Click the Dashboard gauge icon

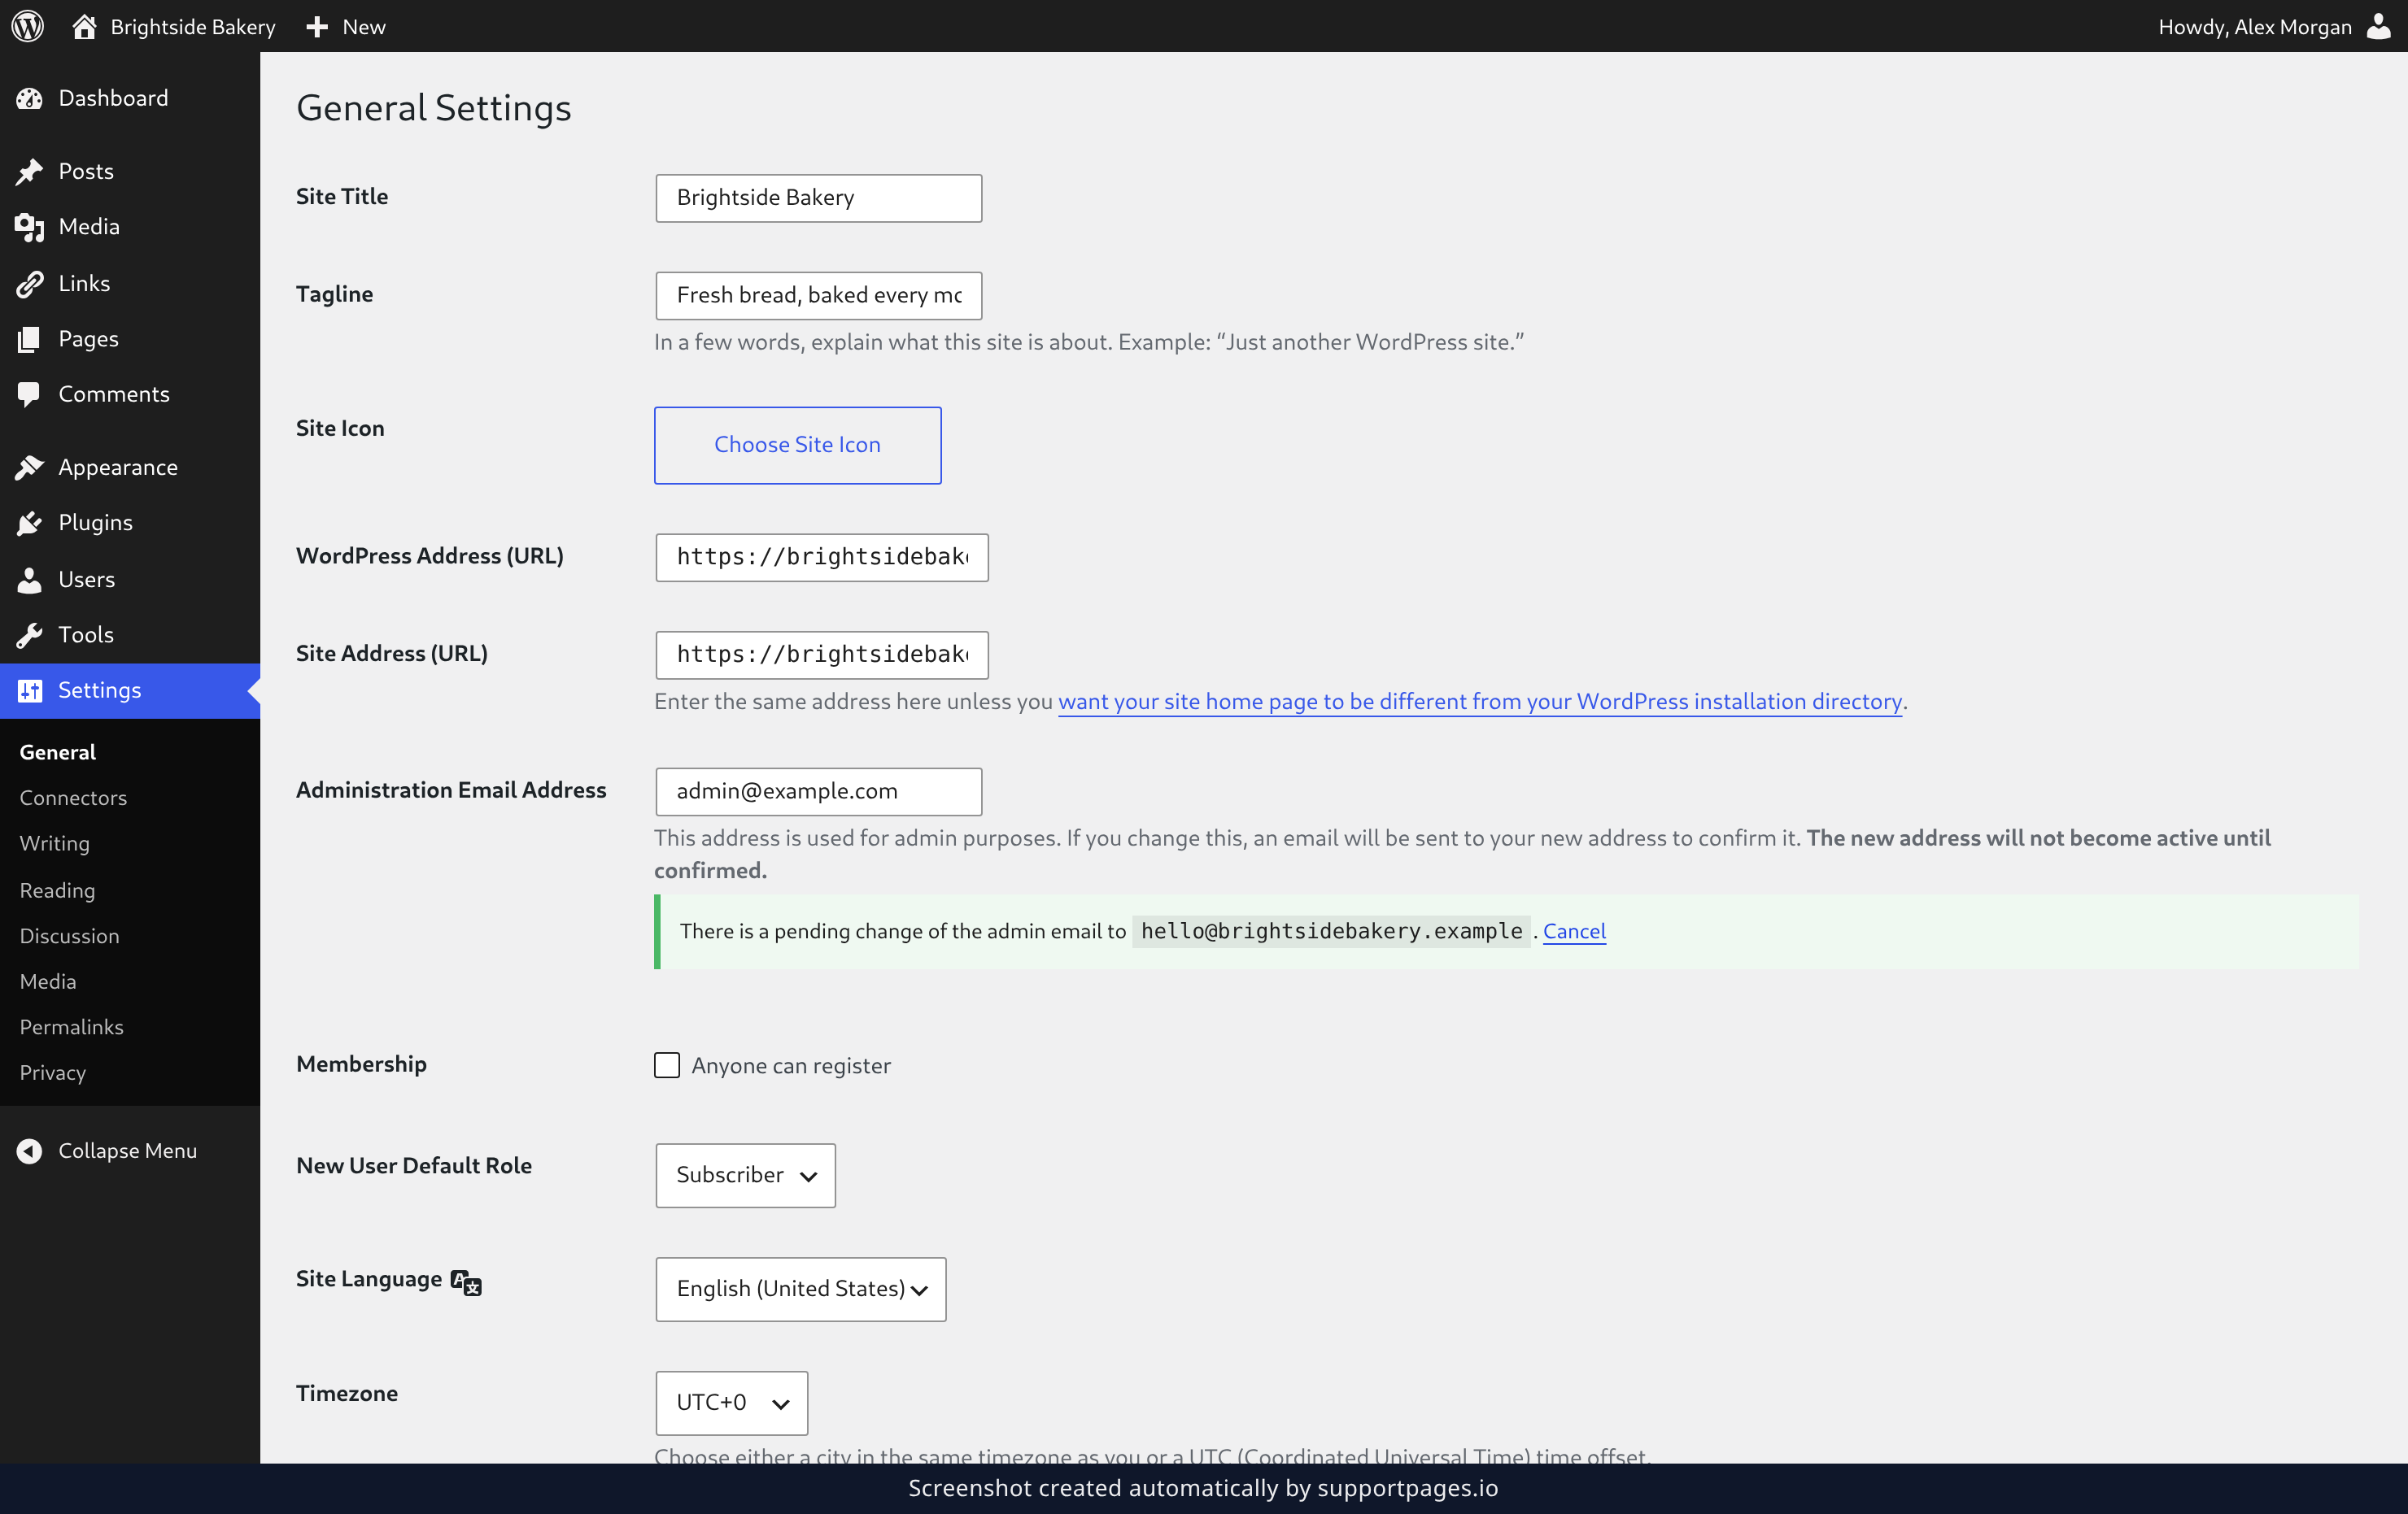30,98
